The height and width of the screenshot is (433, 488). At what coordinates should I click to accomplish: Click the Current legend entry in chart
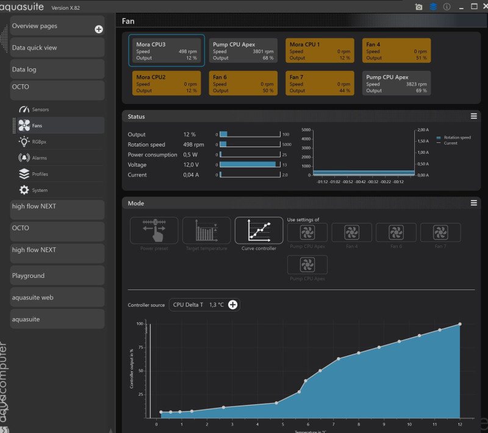(x=447, y=143)
